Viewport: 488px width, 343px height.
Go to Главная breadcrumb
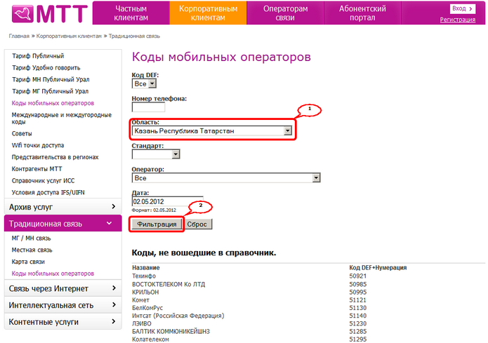point(19,36)
